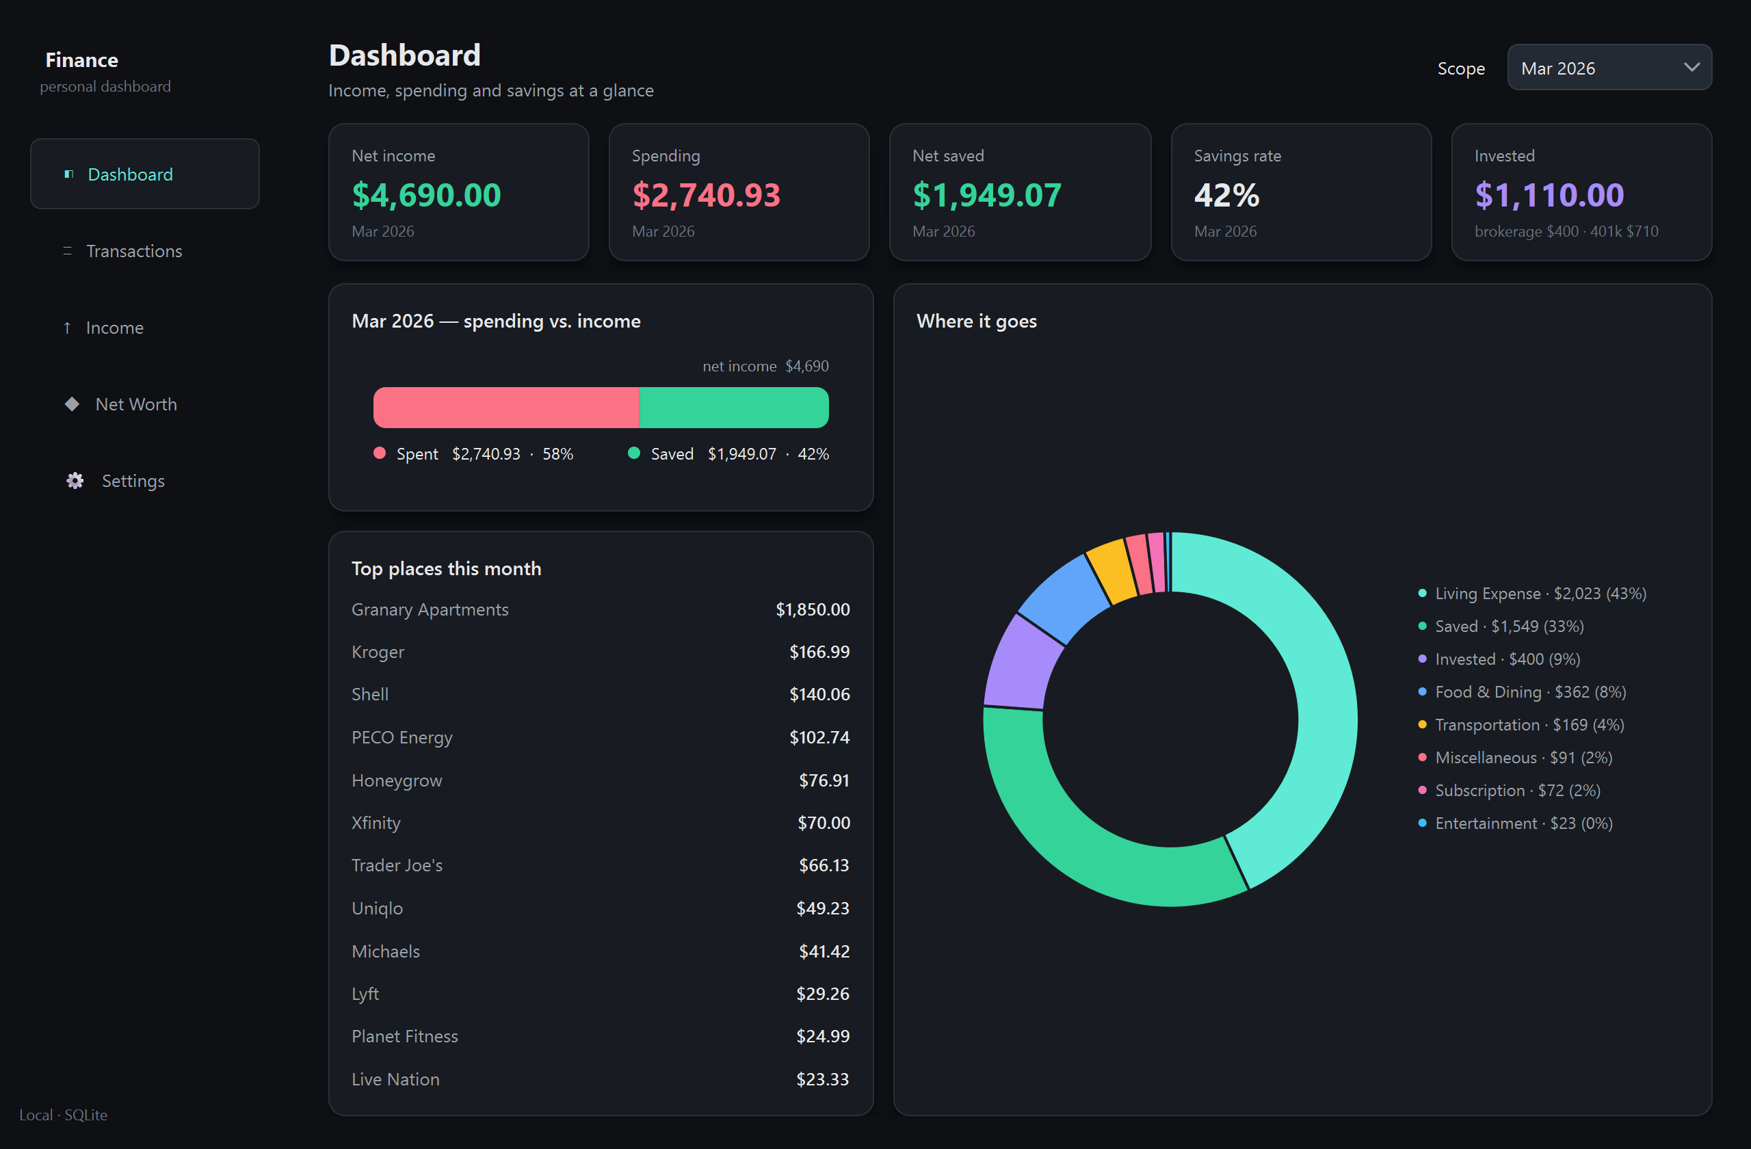The width and height of the screenshot is (1751, 1149).
Task: Open the Scope dropdown showing Mar 2026
Action: 1609,68
